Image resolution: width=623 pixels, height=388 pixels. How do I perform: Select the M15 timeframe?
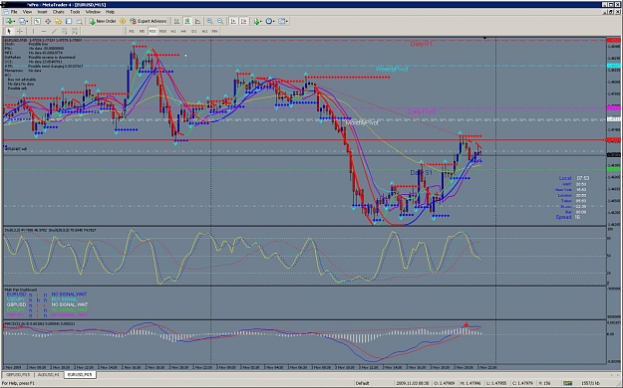click(153, 31)
